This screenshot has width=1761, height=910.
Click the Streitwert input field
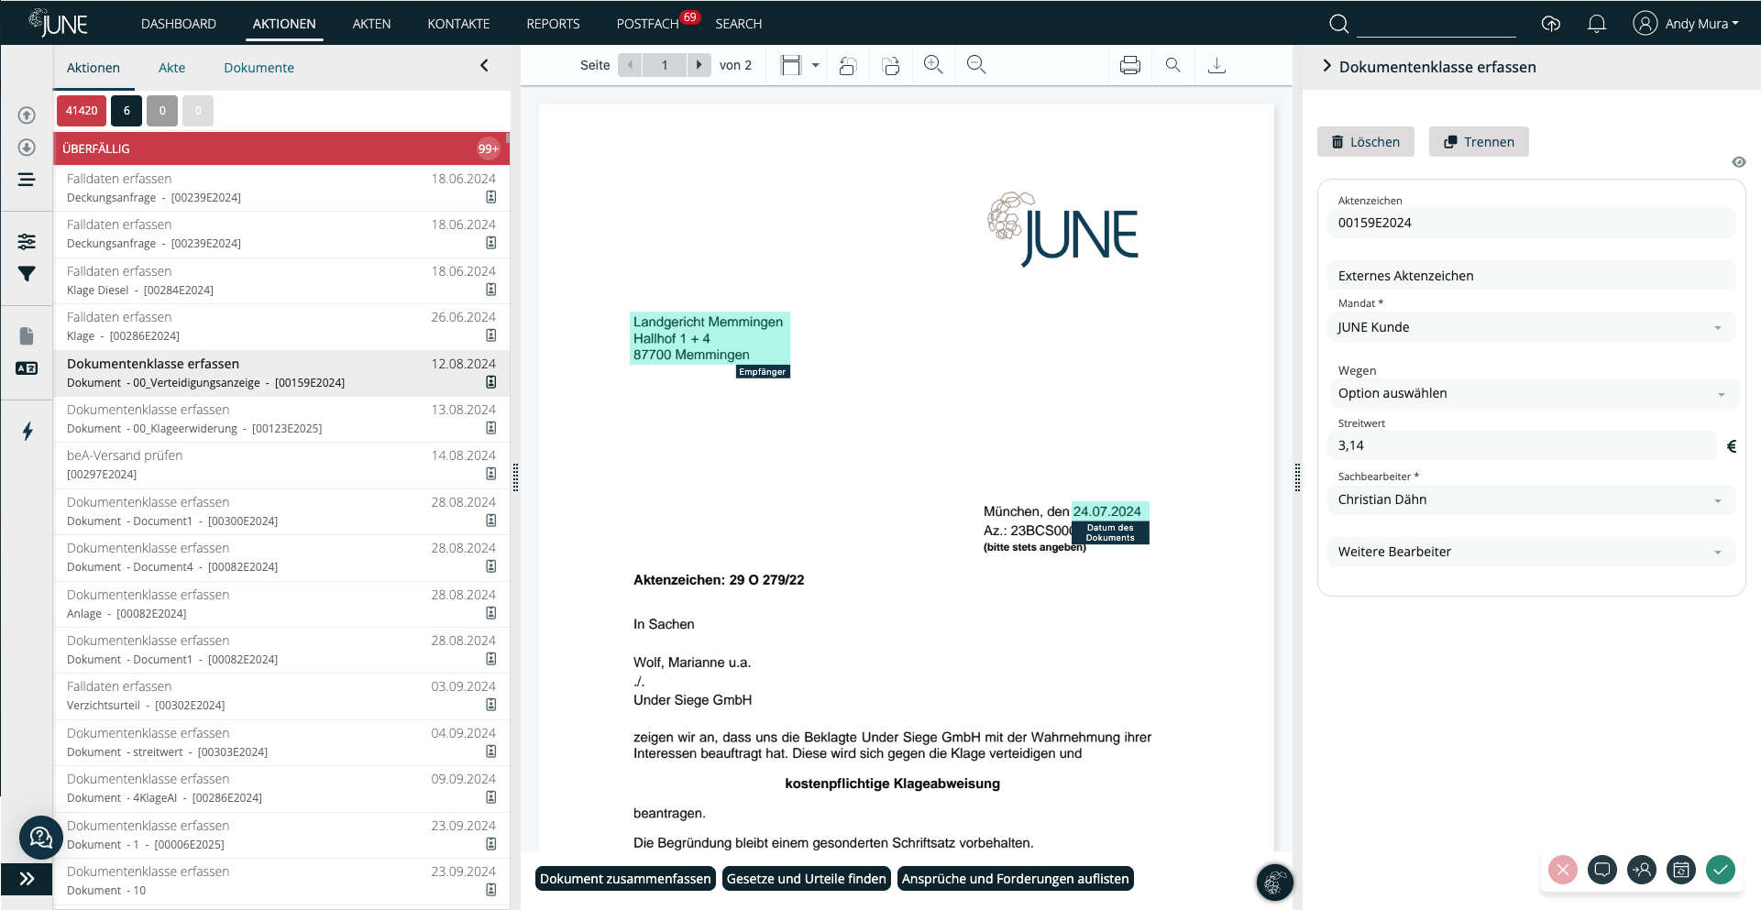(x=1522, y=446)
